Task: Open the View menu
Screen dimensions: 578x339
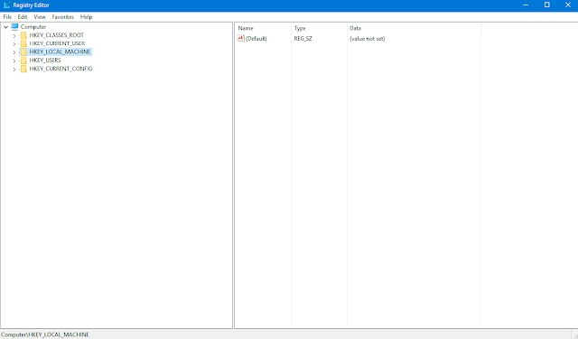Action: (40, 17)
